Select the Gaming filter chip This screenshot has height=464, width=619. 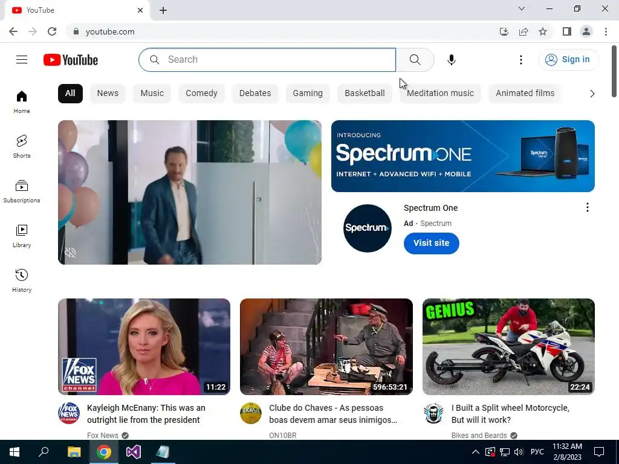(x=308, y=93)
